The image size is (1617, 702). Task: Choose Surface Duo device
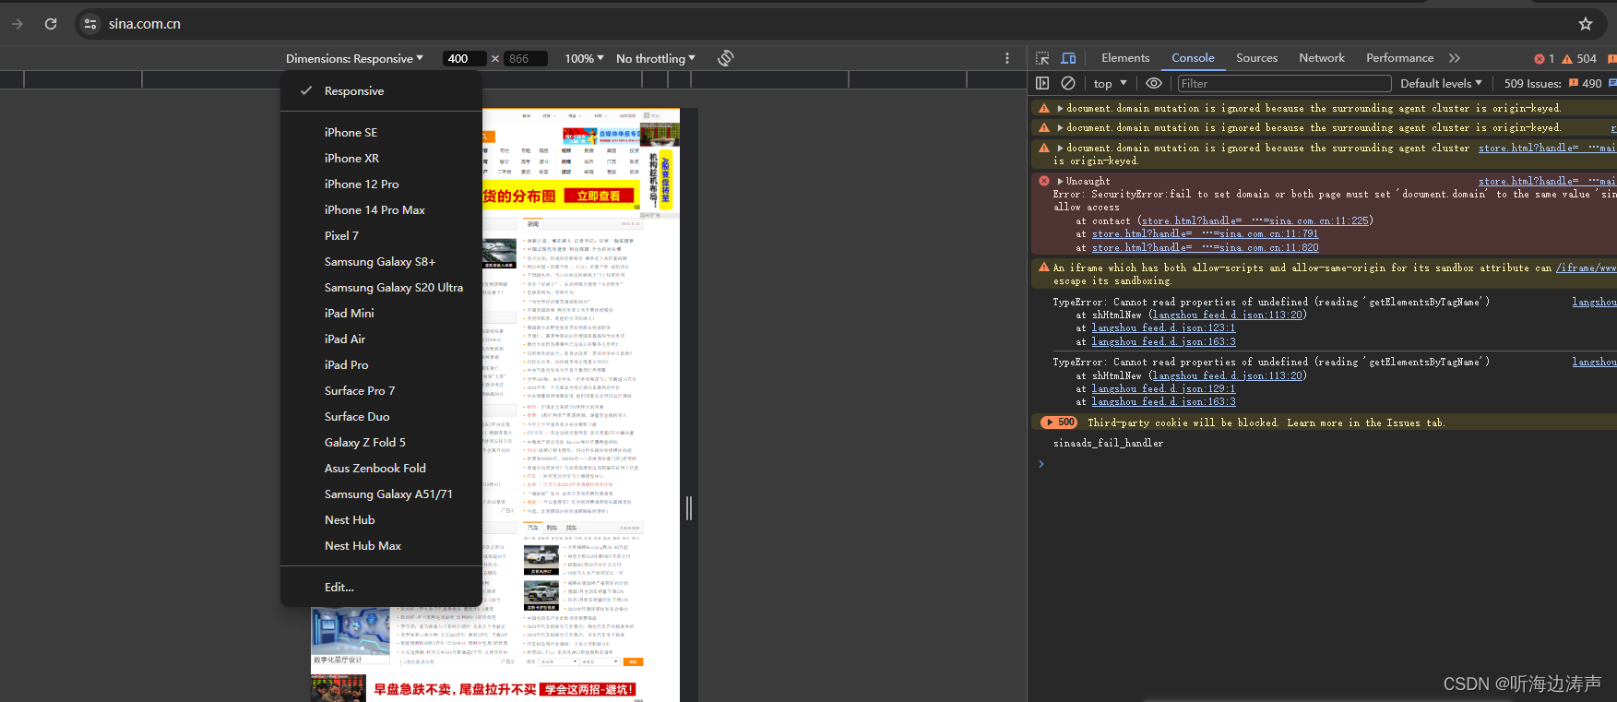click(x=381, y=417)
